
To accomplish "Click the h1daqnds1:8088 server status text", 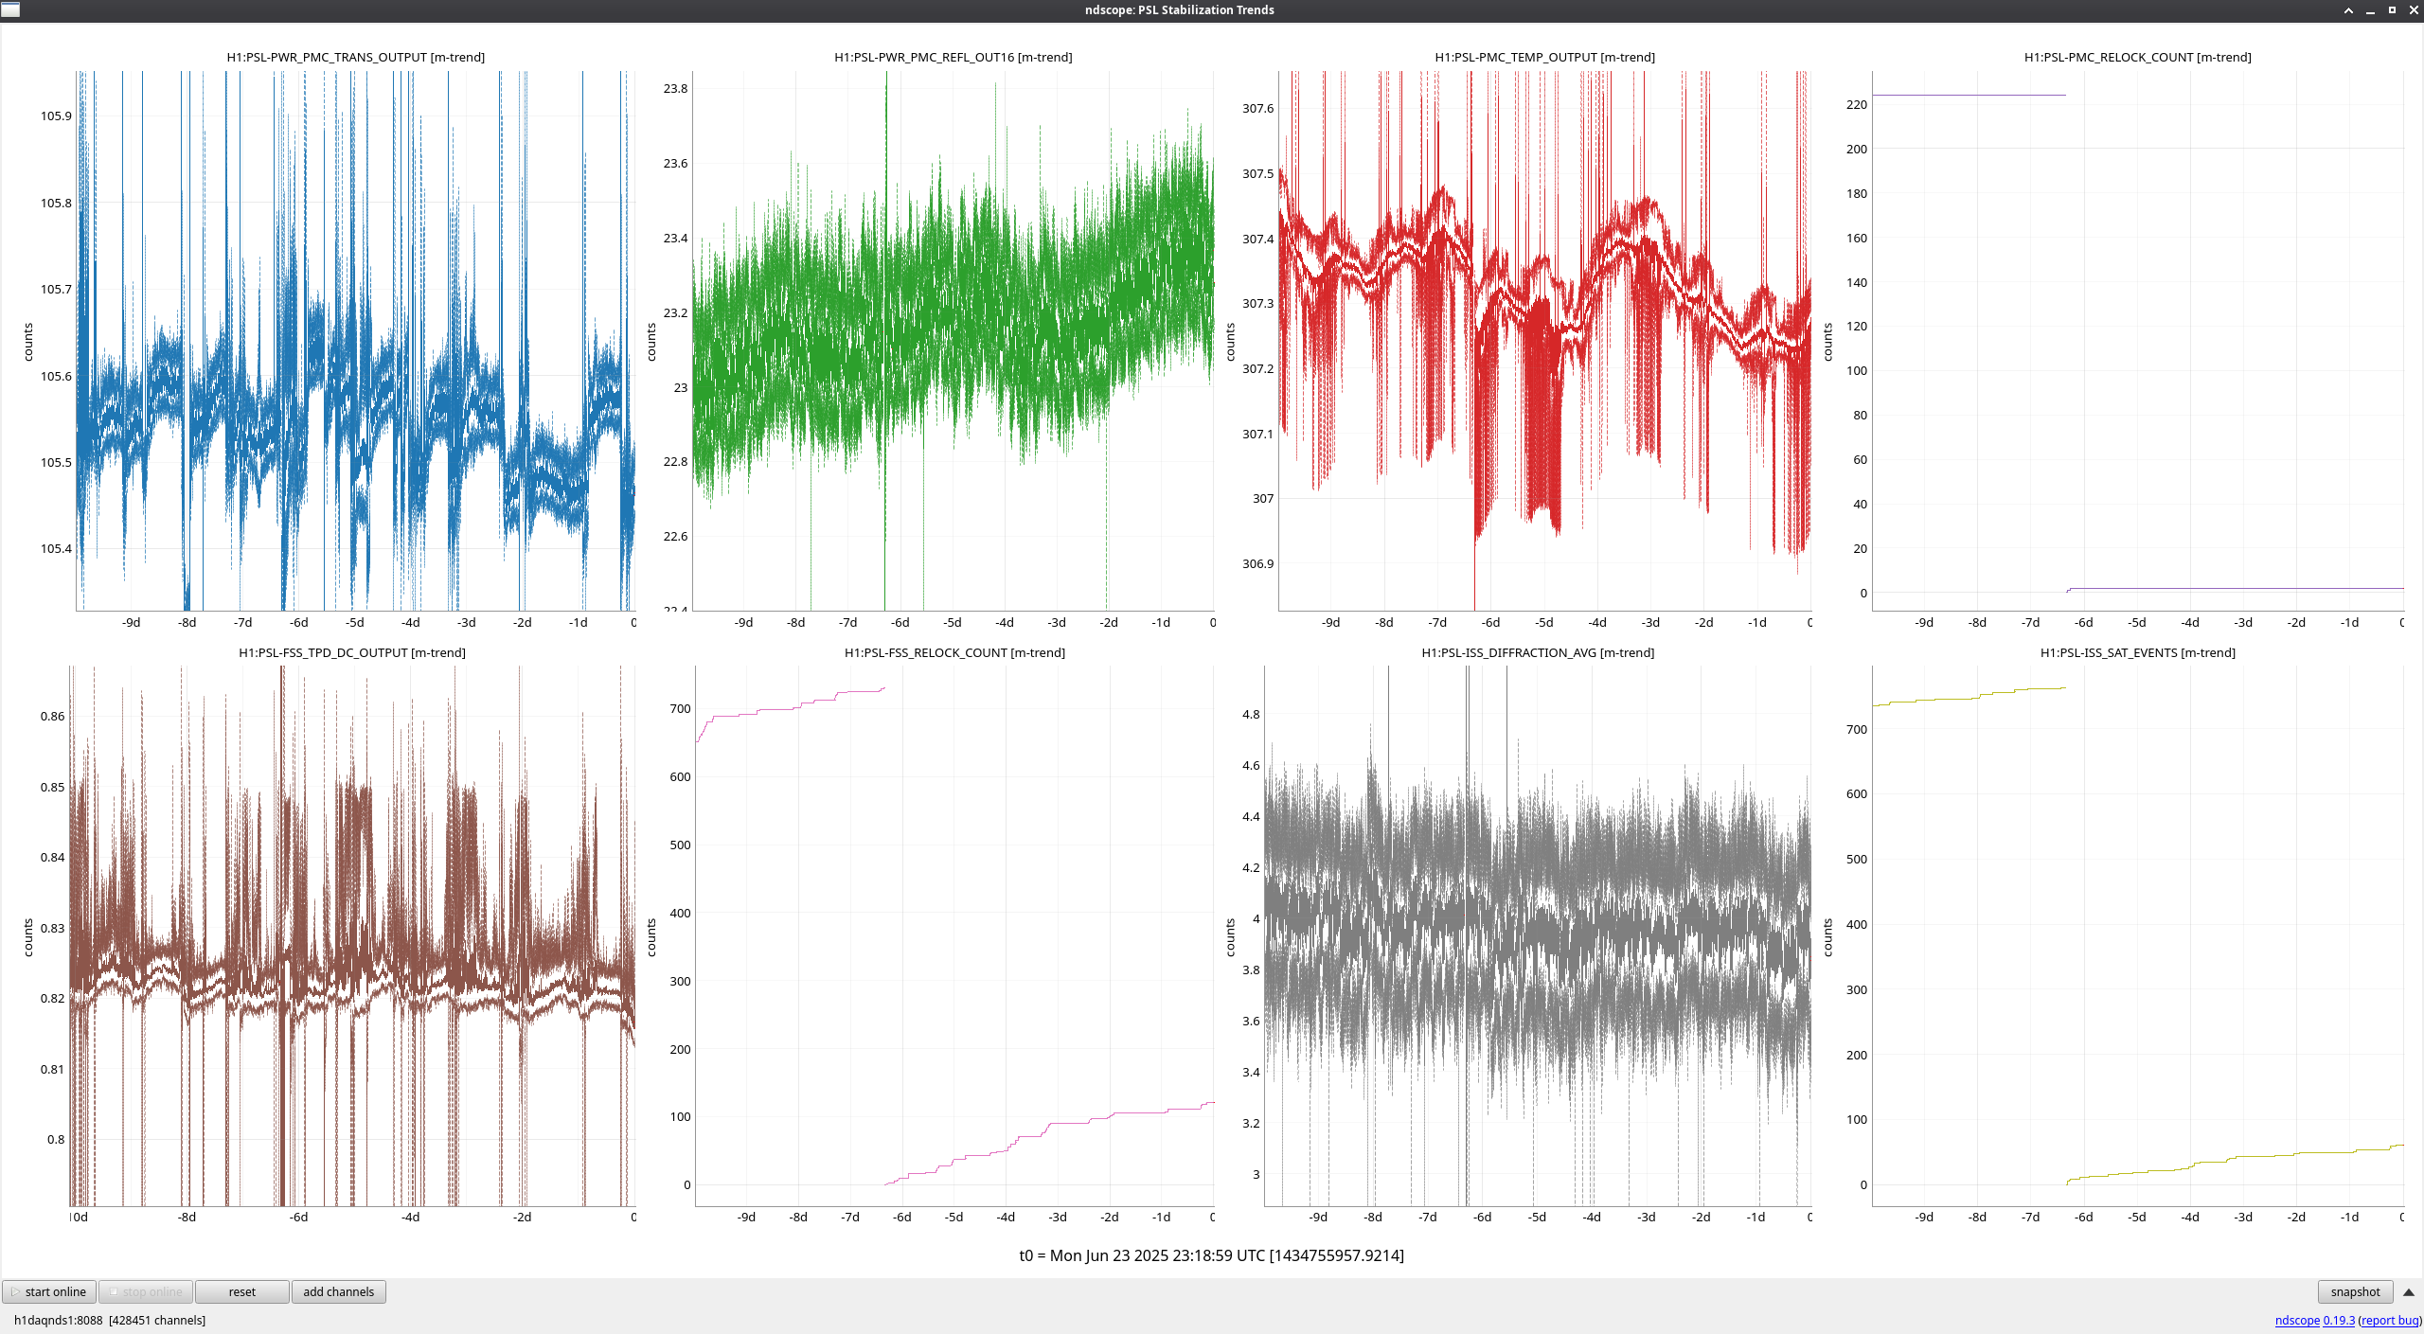I will coord(109,1320).
